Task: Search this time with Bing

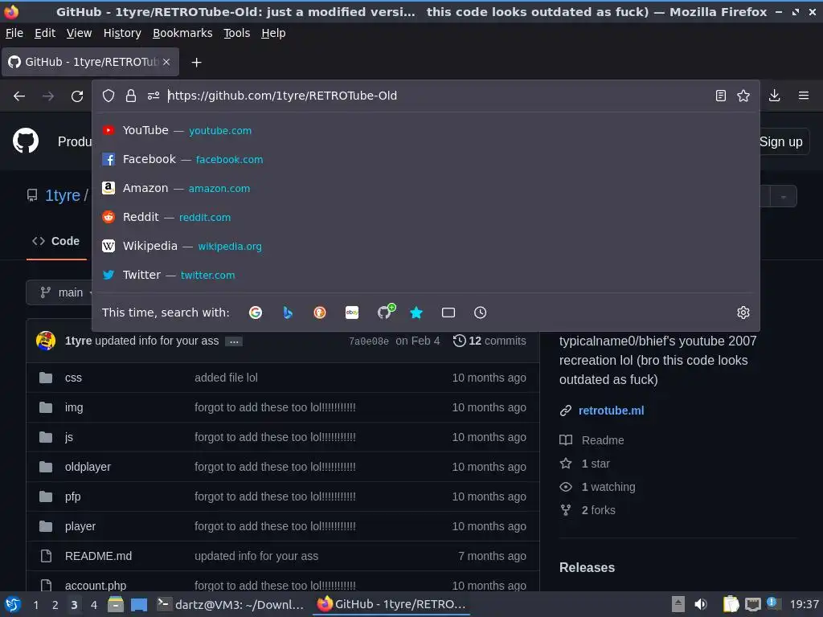Action: pyautogui.click(x=288, y=313)
